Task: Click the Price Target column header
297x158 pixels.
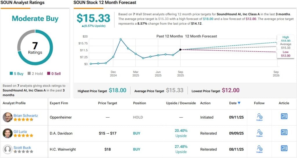Action: coord(108,103)
